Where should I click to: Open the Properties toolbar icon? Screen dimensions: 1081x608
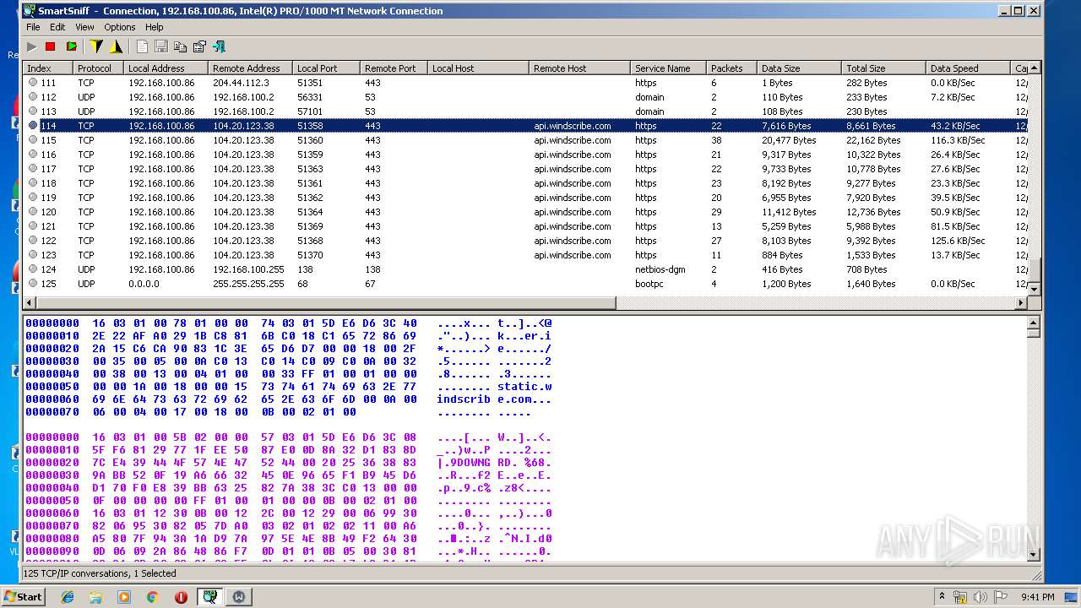pyautogui.click(x=199, y=46)
